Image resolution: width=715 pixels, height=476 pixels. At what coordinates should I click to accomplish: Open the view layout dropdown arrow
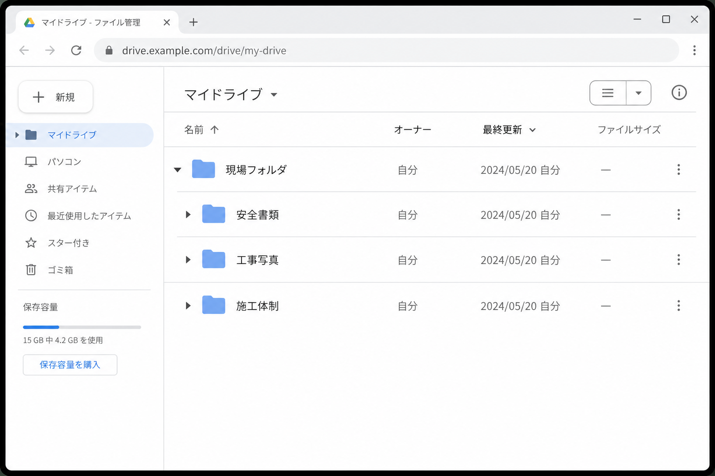coord(639,93)
